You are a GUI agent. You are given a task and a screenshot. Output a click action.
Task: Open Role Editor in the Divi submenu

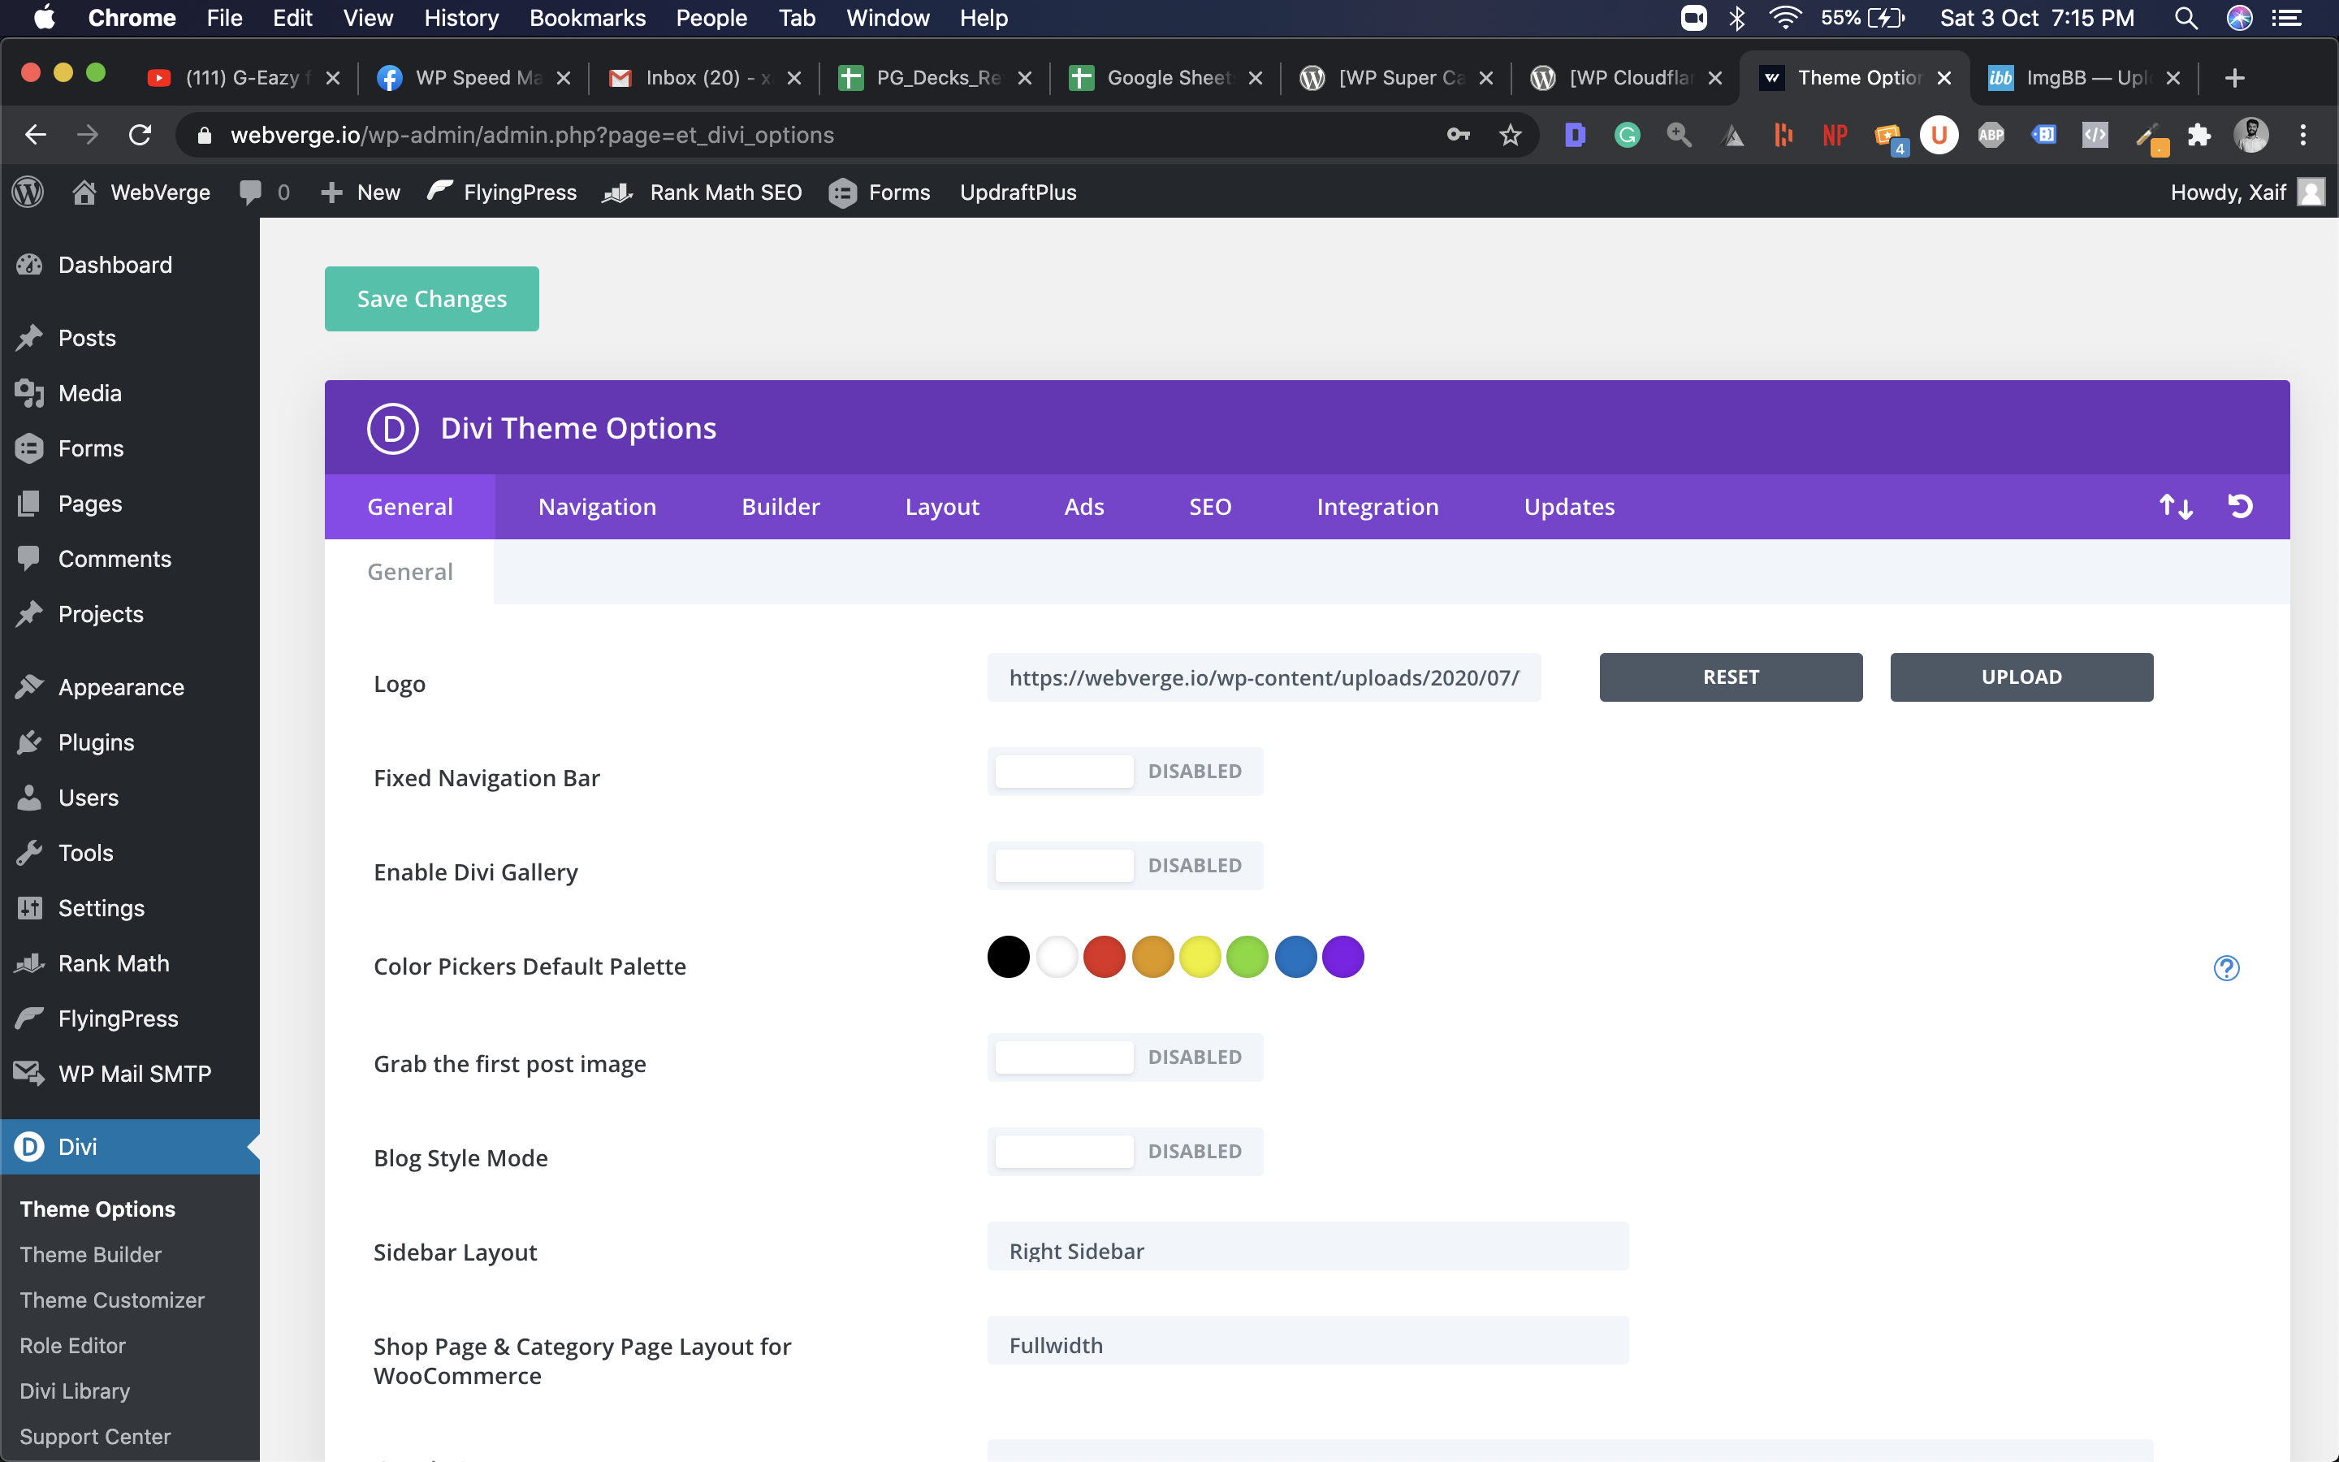(x=72, y=1345)
